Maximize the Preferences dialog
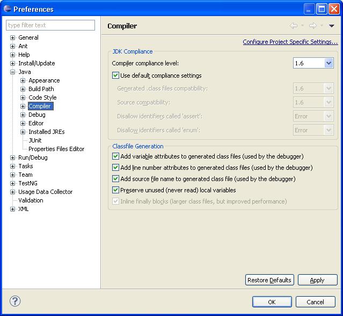 (322, 9)
